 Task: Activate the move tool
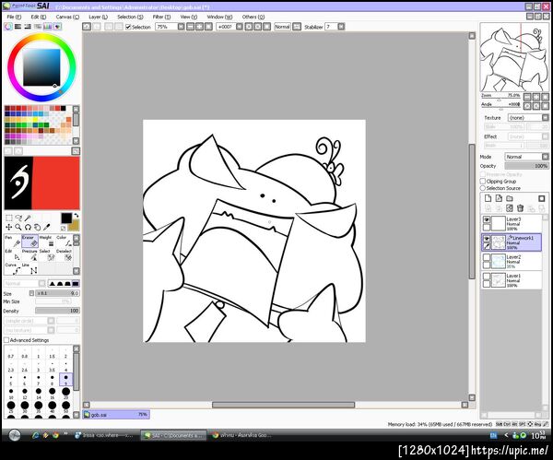[9, 227]
